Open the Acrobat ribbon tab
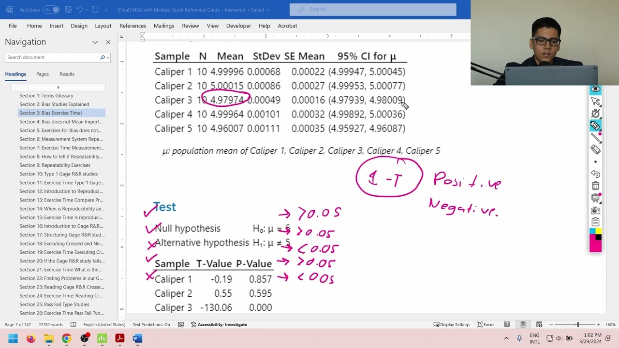 pos(287,26)
